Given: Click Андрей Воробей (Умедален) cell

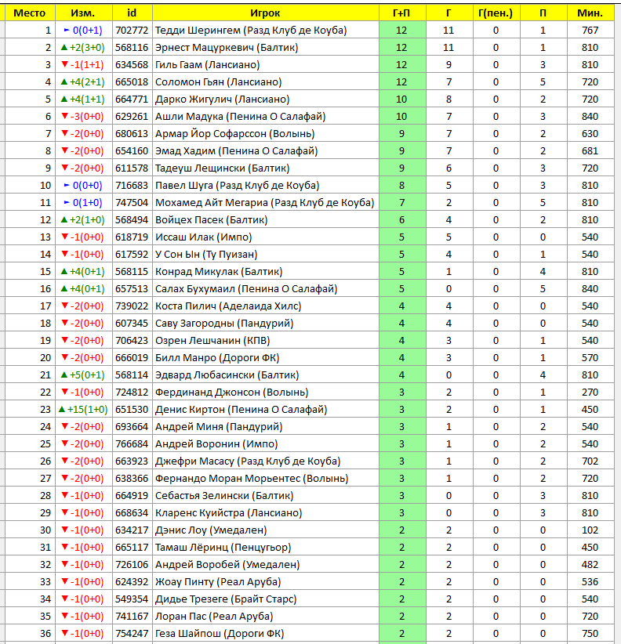Looking at the screenshot, I should 266,565.
